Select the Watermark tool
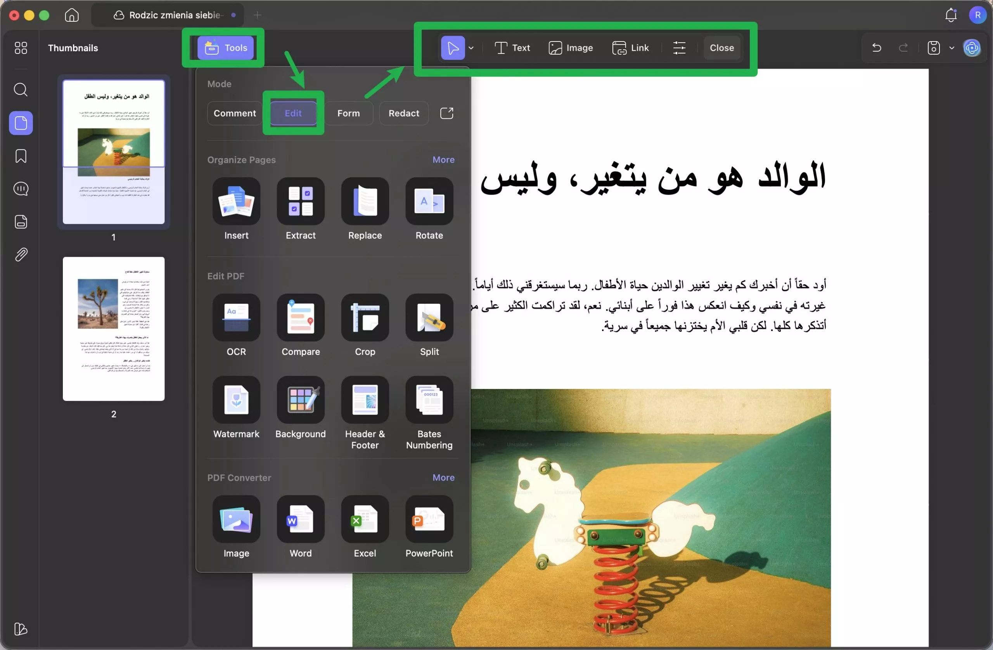 coord(236,401)
